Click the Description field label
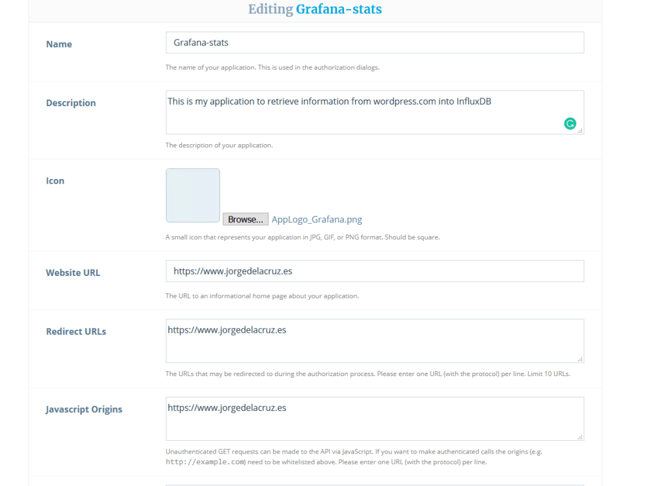The image size is (661, 486). coord(71,103)
